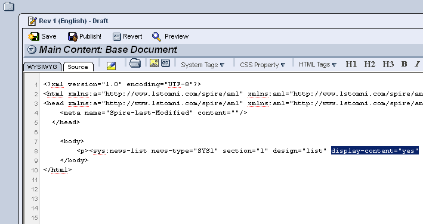The width and height of the screenshot is (423, 224).
Task: Click the </html> closing tag
Action: 57,170
